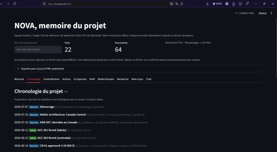
Task: Click the Decision badge on Démarrage row
Action: tap(34, 107)
